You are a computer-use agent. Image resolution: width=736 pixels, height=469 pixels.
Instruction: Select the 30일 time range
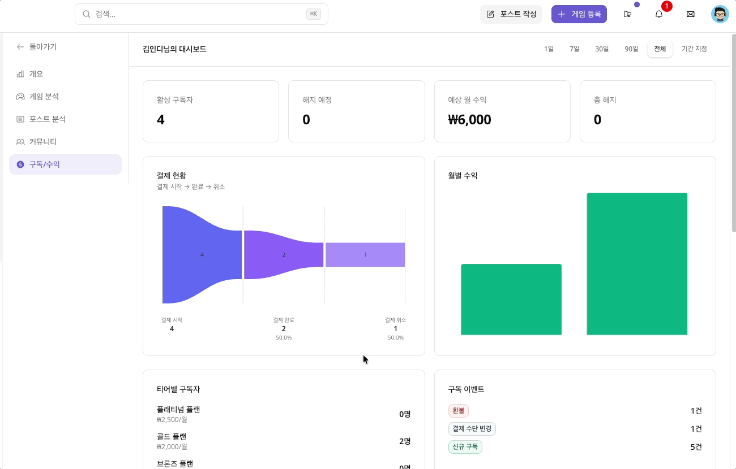pyautogui.click(x=602, y=49)
